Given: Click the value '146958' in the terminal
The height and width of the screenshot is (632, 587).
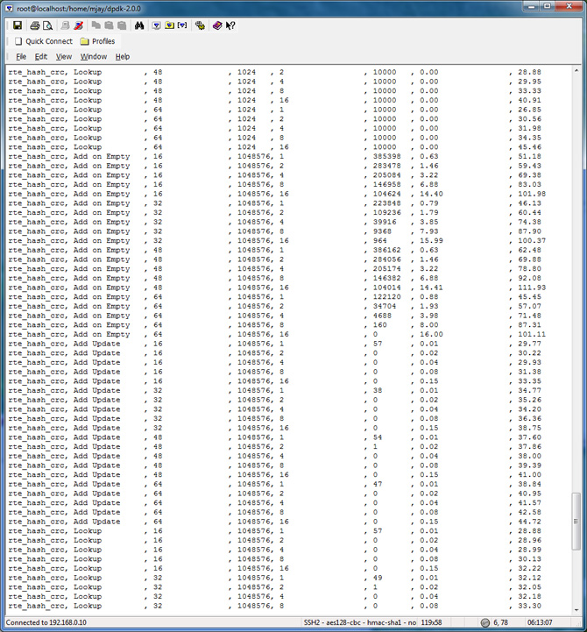Looking at the screenshot, I should point(386,184).
